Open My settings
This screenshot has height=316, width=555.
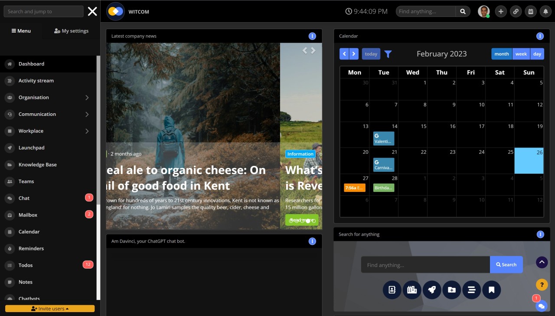[71, 31]
